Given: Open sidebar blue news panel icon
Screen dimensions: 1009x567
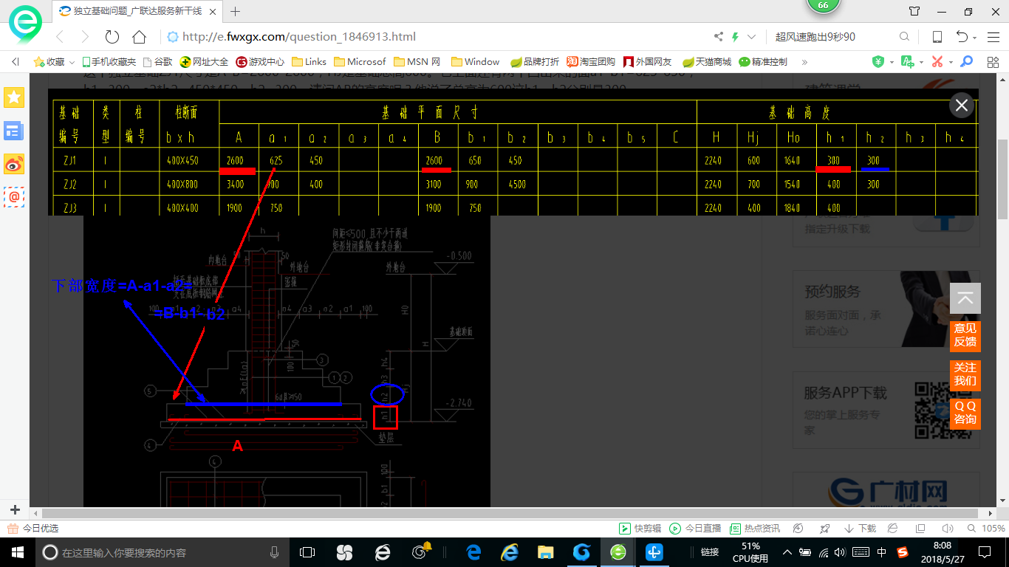Looking at the screenshot, I should (x=14, y=131).
